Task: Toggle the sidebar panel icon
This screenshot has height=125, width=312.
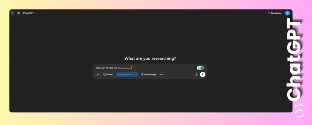Action: click(x=12, y=13)
